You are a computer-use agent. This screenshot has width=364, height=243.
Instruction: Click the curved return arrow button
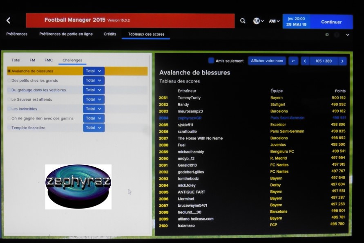[293, 61]
